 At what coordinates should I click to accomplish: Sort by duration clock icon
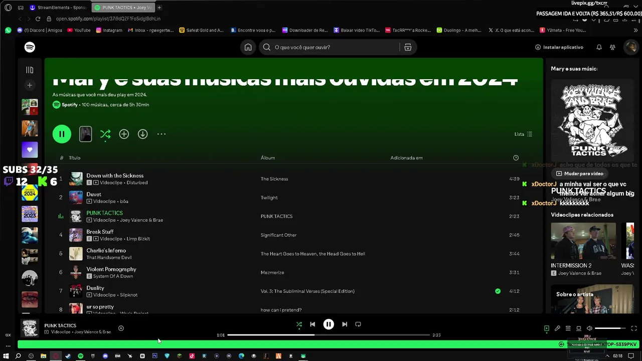(x=516, y=158)
